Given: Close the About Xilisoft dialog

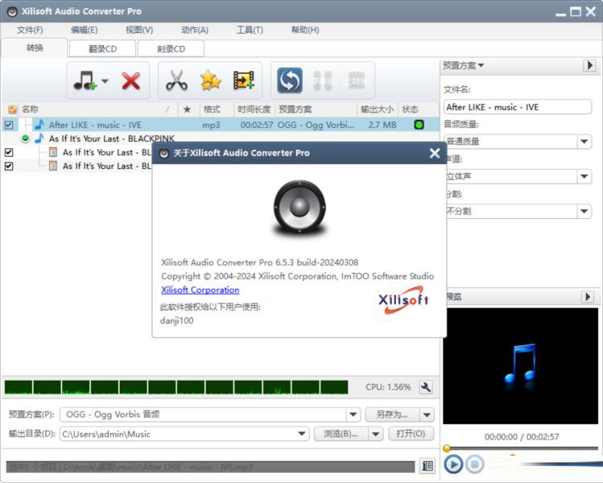Looking at the screenshot, I should 435,153.
